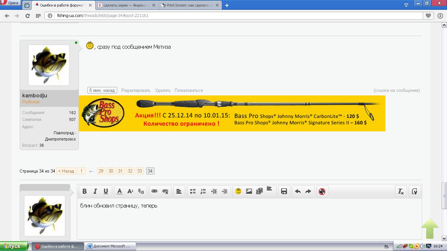Image resolution: width=447 pixels, height=251 pixels.
Task: Open the text alignment dropdown
Action: (179, 192)
